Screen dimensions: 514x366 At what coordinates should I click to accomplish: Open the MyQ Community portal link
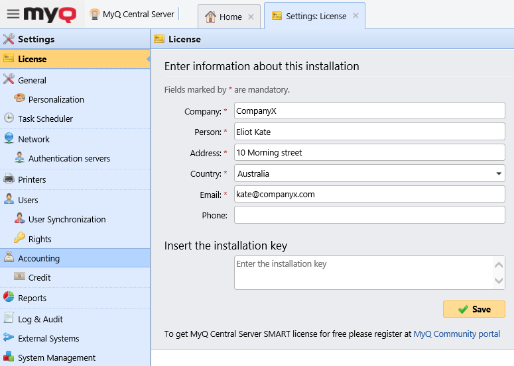click(456, 334)
